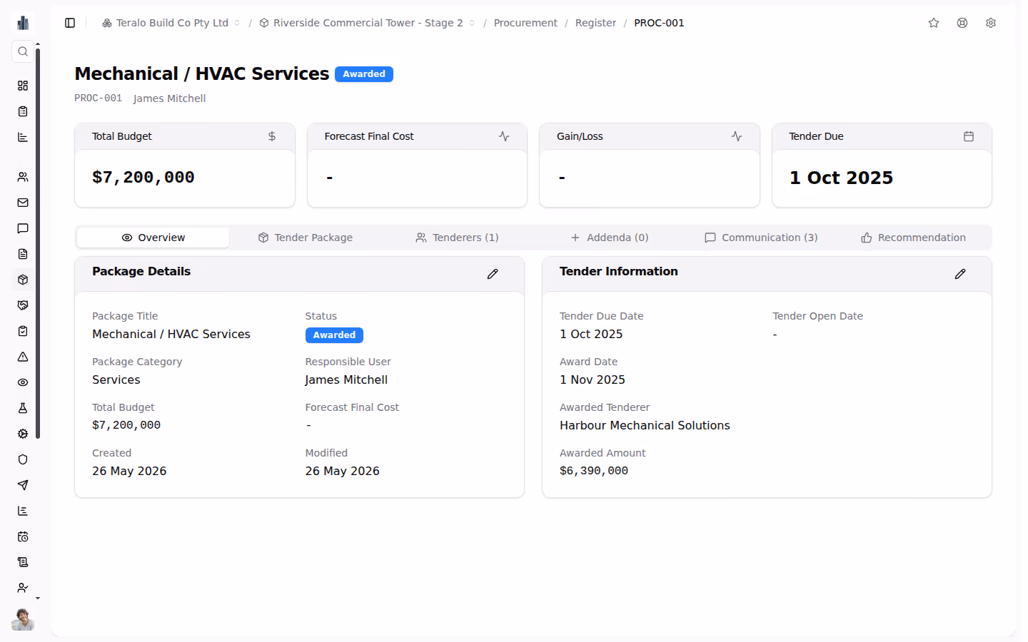The image size is (1028, 642).
Task: Open the user check icon in sidebar
Action: point(23,588)
